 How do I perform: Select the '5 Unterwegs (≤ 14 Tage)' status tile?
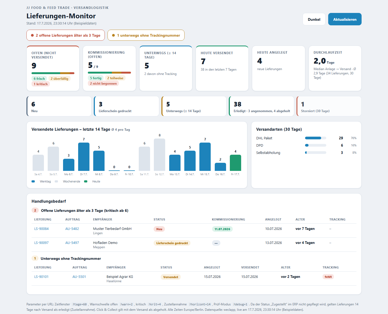tap(194, 106)
